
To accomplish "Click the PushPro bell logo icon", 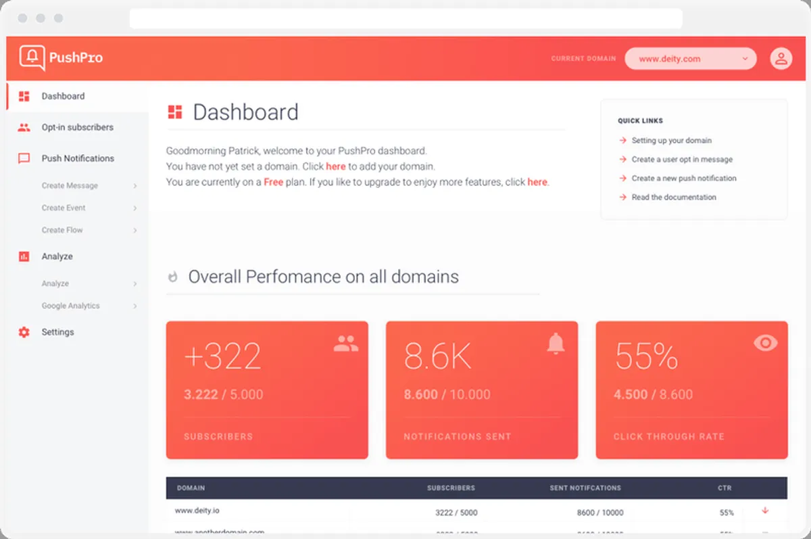I will tap(32, 57).
